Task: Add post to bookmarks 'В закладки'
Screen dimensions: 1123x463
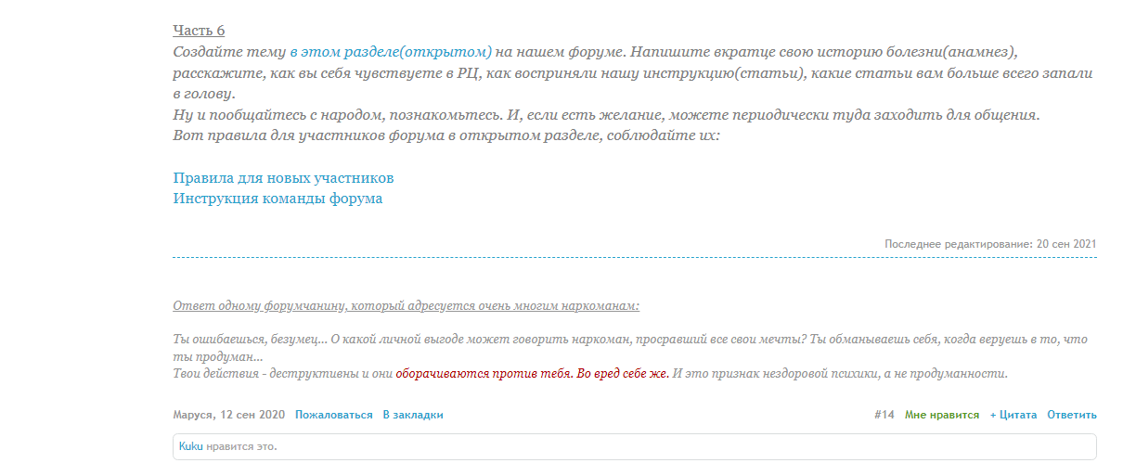Action: (x=412, y=415)
